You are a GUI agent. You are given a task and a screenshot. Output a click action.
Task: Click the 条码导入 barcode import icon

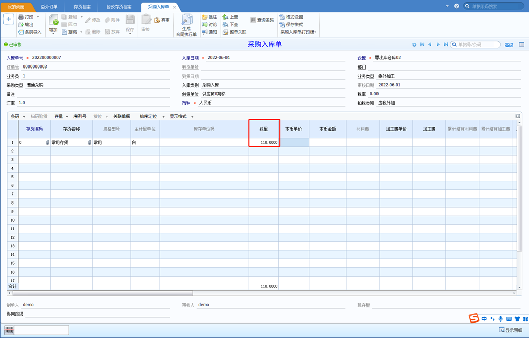21,32
